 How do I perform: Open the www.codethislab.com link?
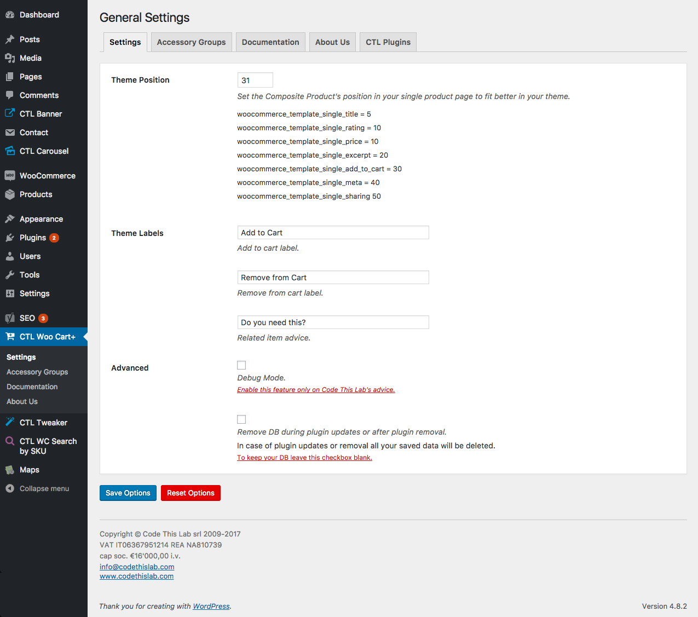136,576
